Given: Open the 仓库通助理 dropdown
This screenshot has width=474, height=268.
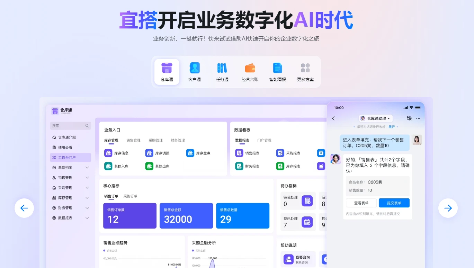Looking at the screenshot, I should click(376, 118).
